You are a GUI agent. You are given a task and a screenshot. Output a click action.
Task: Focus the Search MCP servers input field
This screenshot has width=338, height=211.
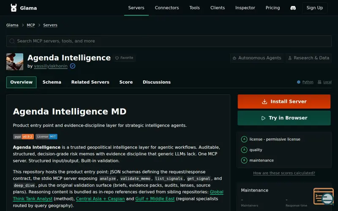[x=169, y=41]
